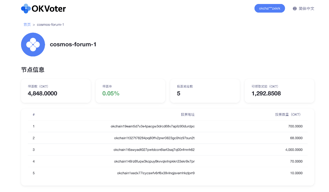Open the okcha***zxkrk account button
This screenshot has width=329, height=192.
point(270,8)
